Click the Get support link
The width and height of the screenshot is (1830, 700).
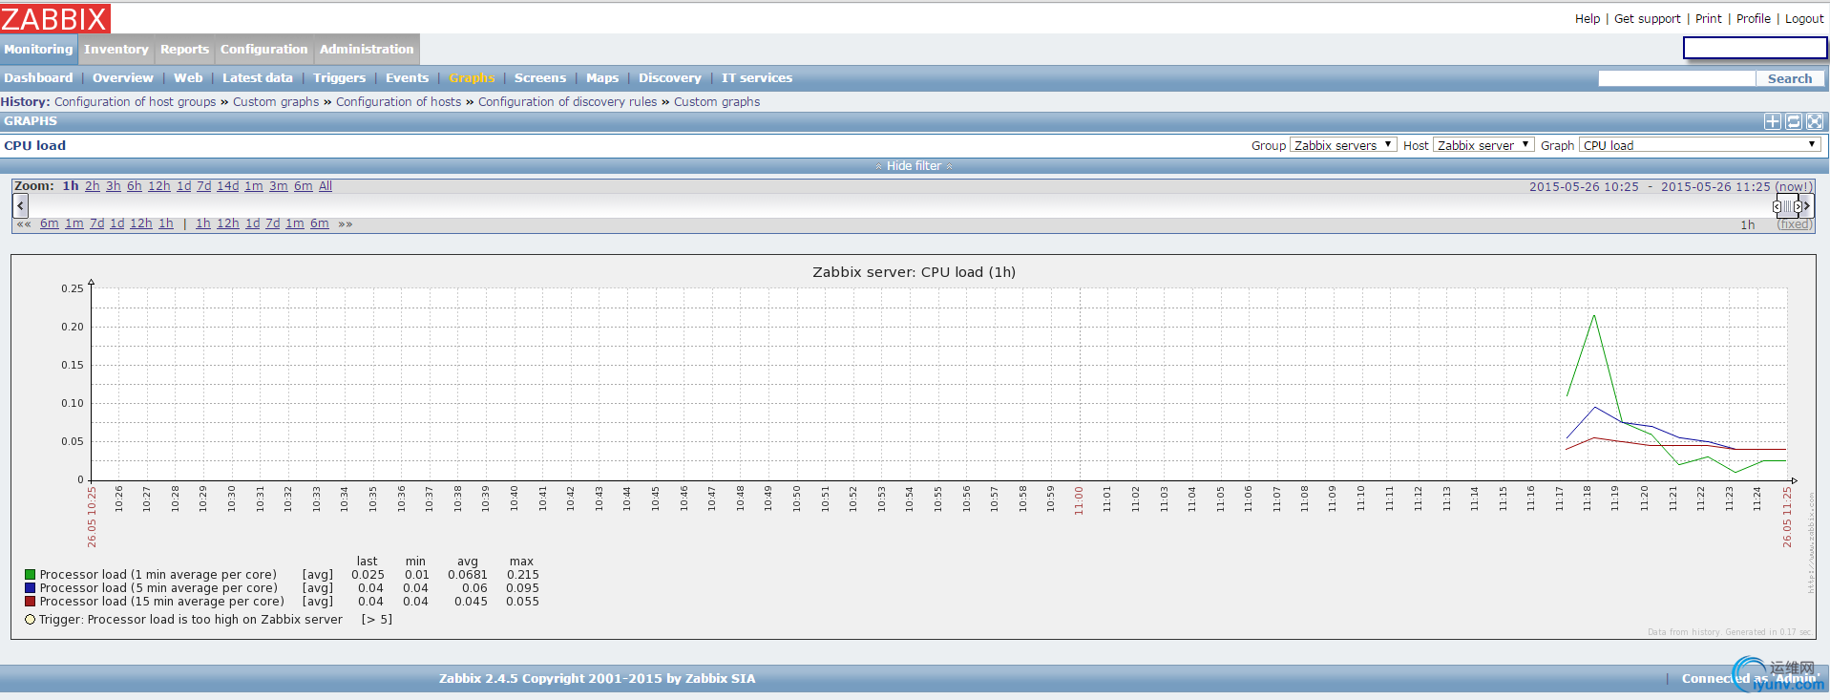(x=1648, y=18)
